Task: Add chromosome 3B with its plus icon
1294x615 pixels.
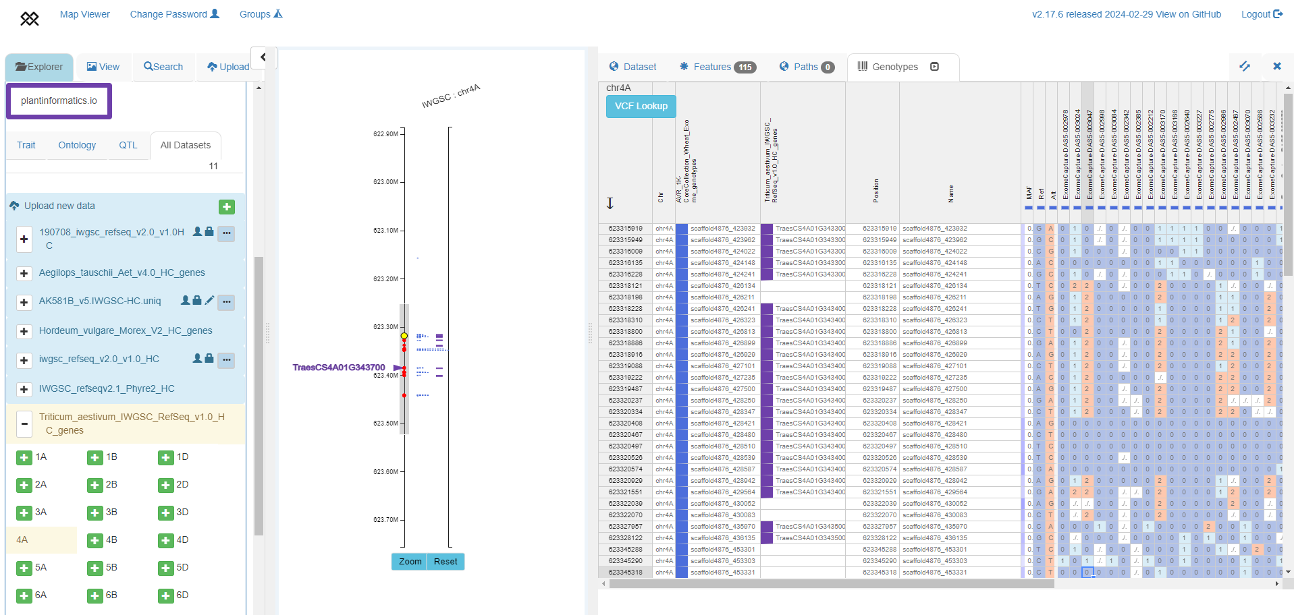Action: (95, 513)
